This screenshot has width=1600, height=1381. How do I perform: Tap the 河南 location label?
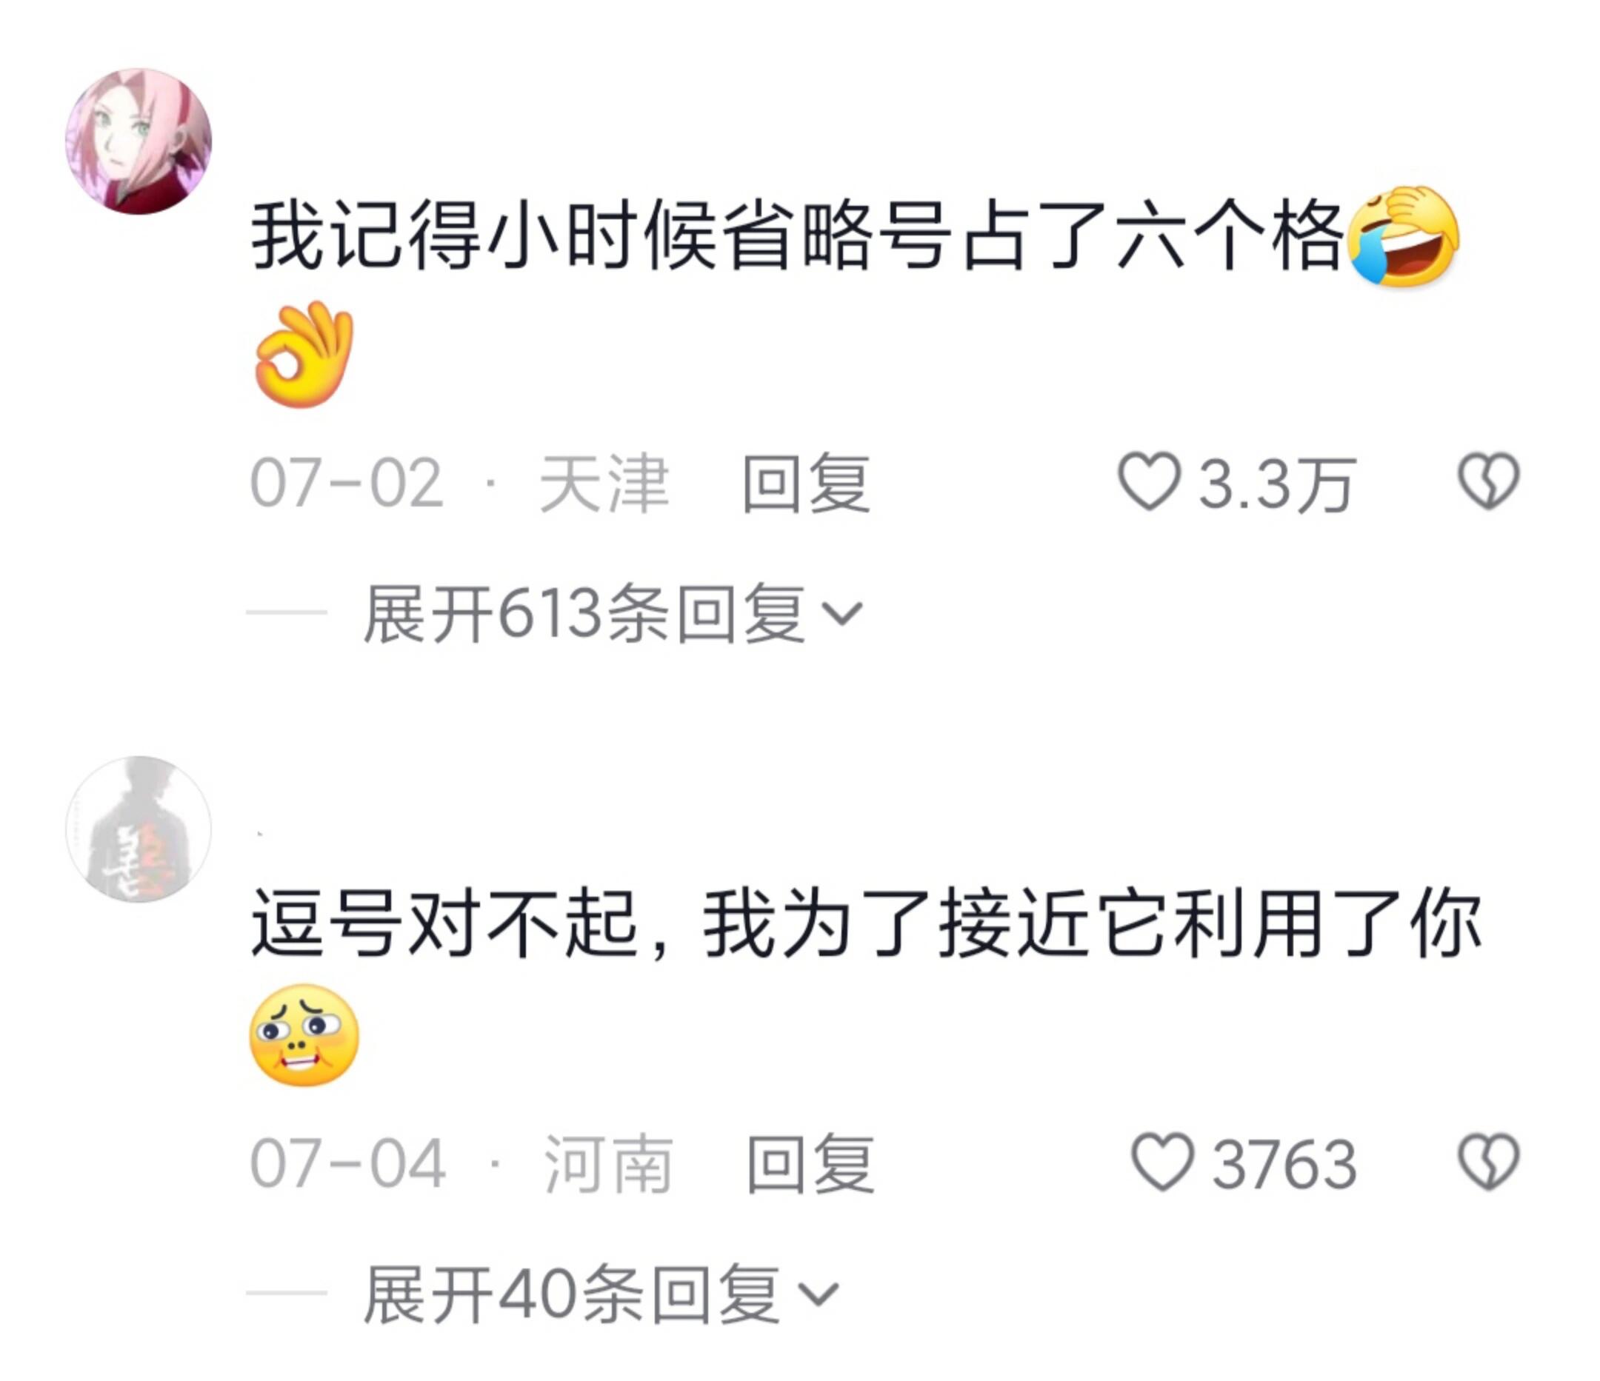pyautogui.click(x=608, y=1163)
